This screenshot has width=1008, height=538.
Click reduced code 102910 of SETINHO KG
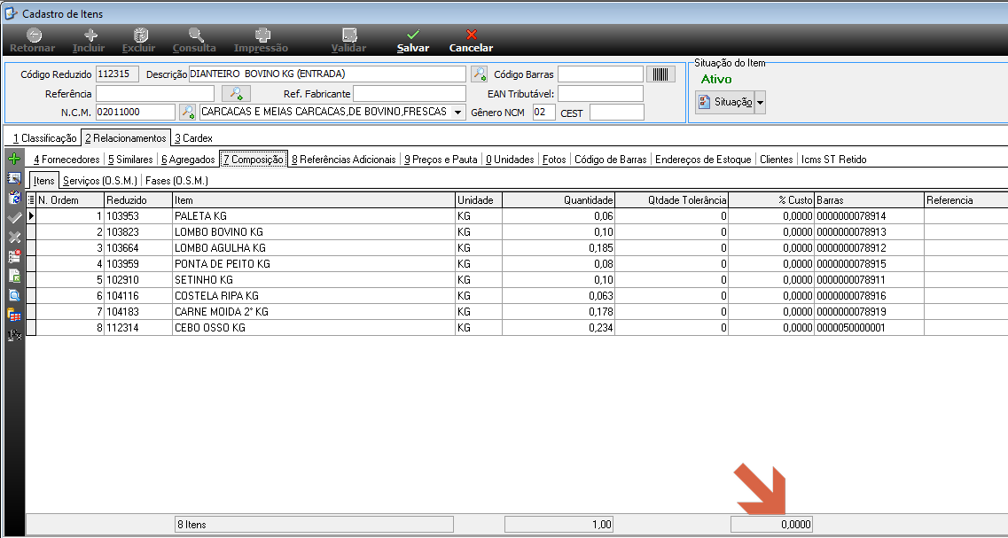coord(138,279)
